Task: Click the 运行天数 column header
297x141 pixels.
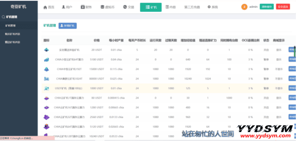Action: 156,40
